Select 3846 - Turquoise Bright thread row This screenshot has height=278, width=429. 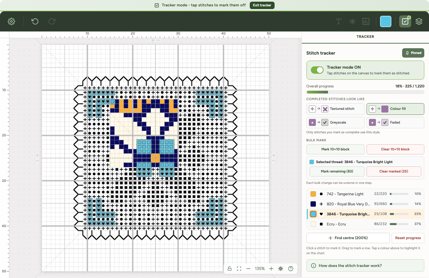[x=365, y=214]
